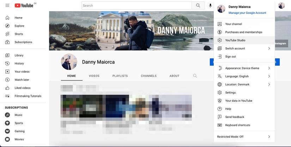Switch to the CHANNELS tab
Screen dimensions: 291x147
(x=148, y=76)
